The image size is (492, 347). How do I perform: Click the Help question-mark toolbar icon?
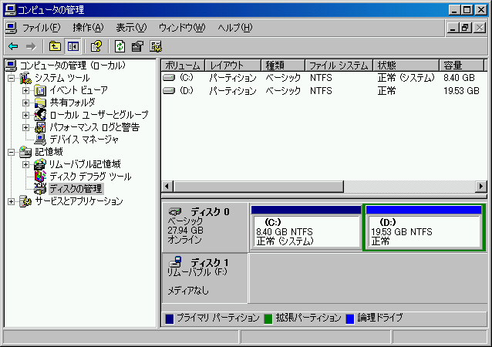(x=96, y=47)
